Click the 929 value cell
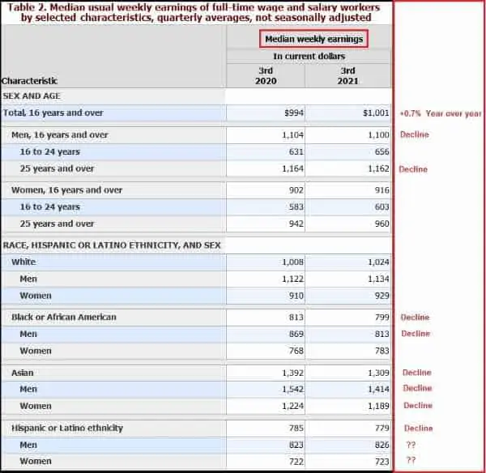 (348, 296)
